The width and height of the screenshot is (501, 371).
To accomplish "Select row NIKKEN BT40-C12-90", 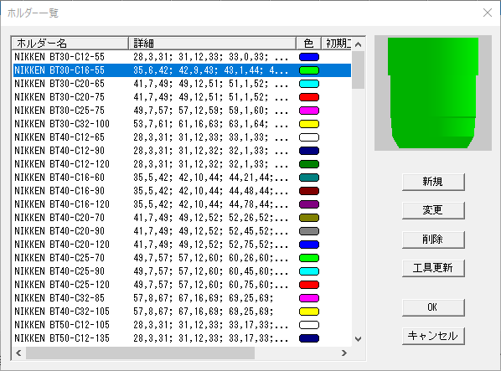I will (x=182, y=151).
